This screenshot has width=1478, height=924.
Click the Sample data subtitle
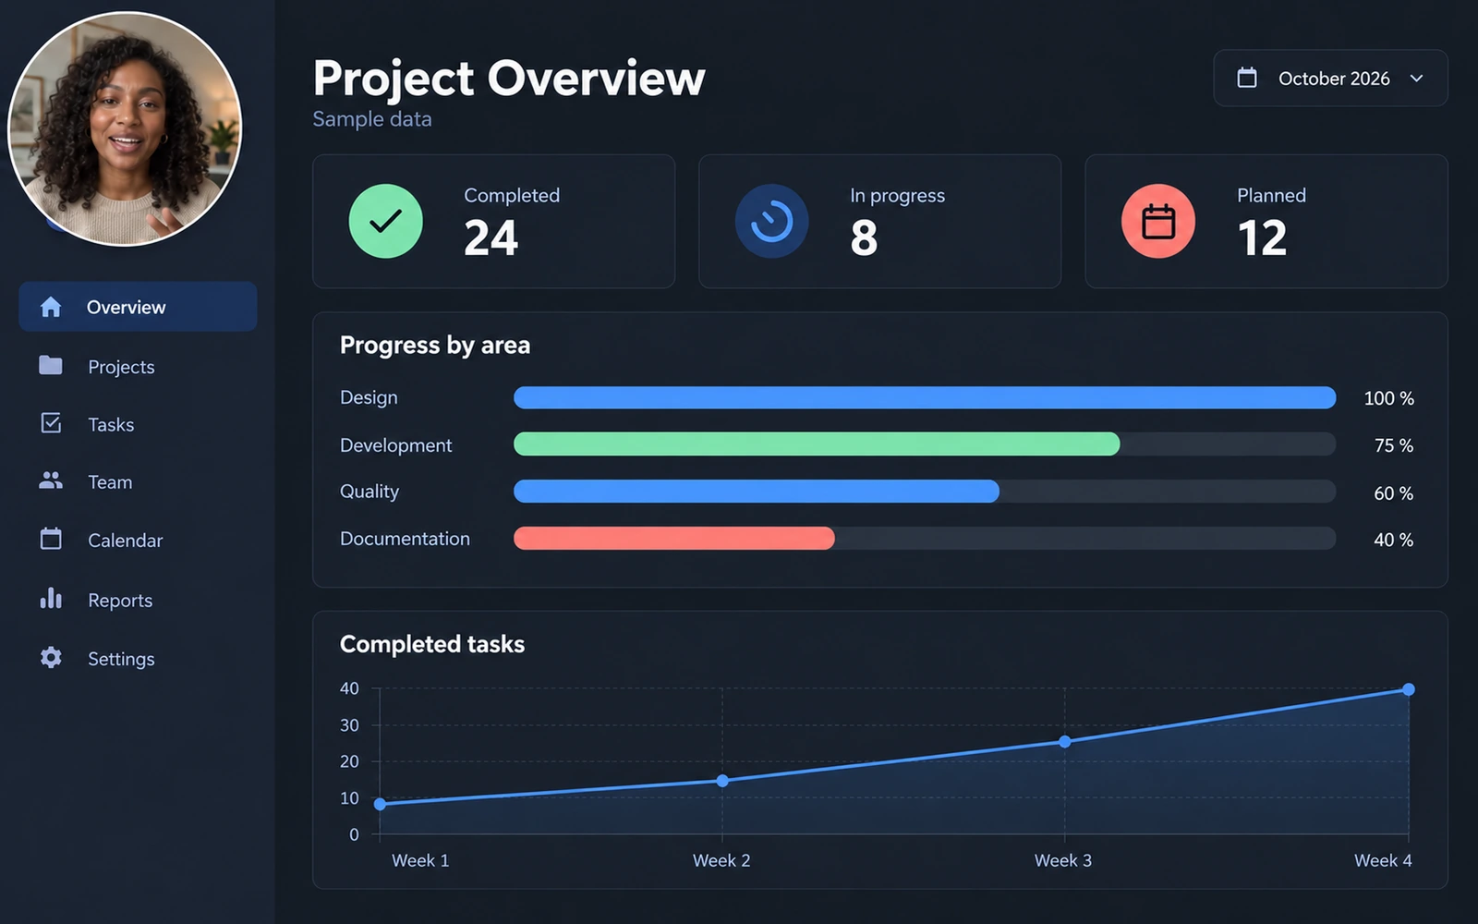pyautogui.click(x=372, y=119)
